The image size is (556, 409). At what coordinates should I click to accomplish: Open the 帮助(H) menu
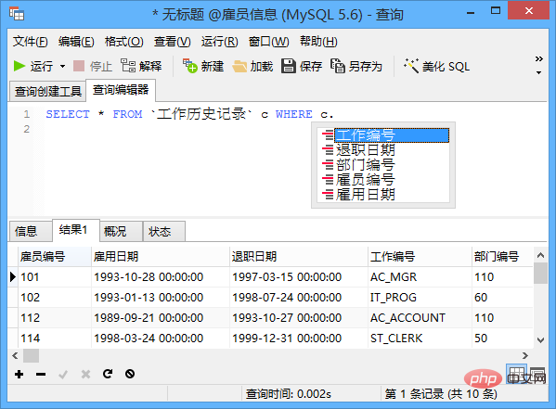(x=318, y=42)
